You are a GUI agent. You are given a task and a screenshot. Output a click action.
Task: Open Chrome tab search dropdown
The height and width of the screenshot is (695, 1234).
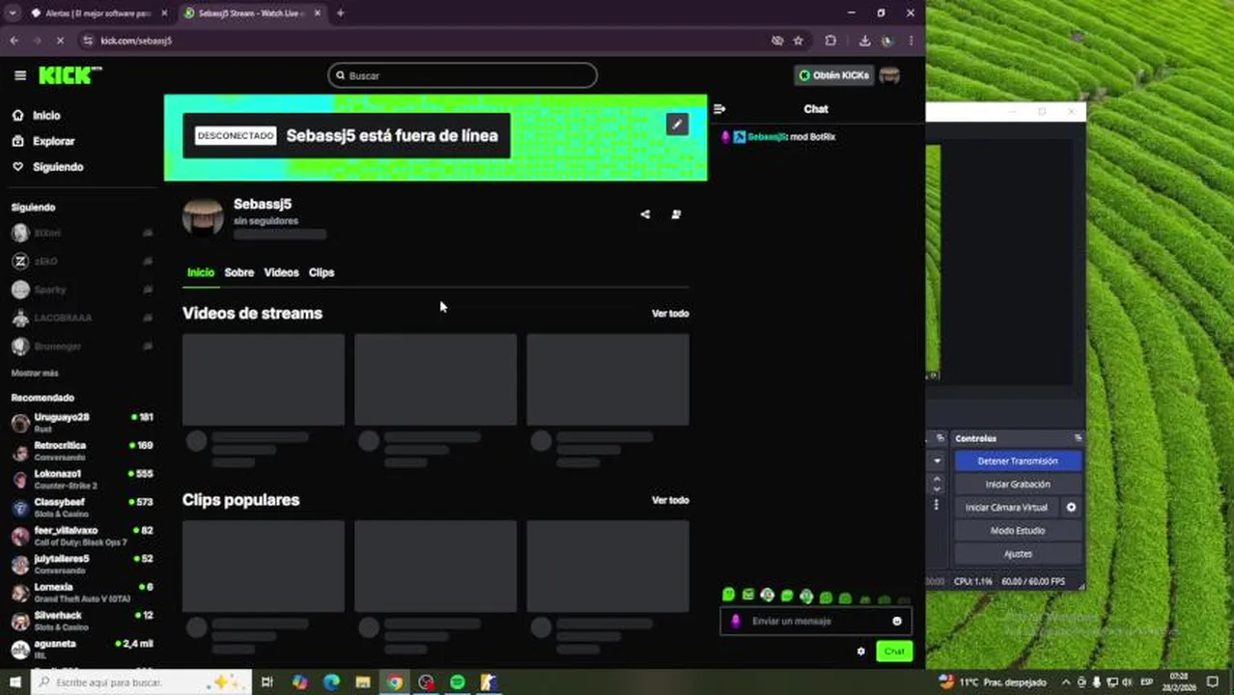tap(13, 13)
